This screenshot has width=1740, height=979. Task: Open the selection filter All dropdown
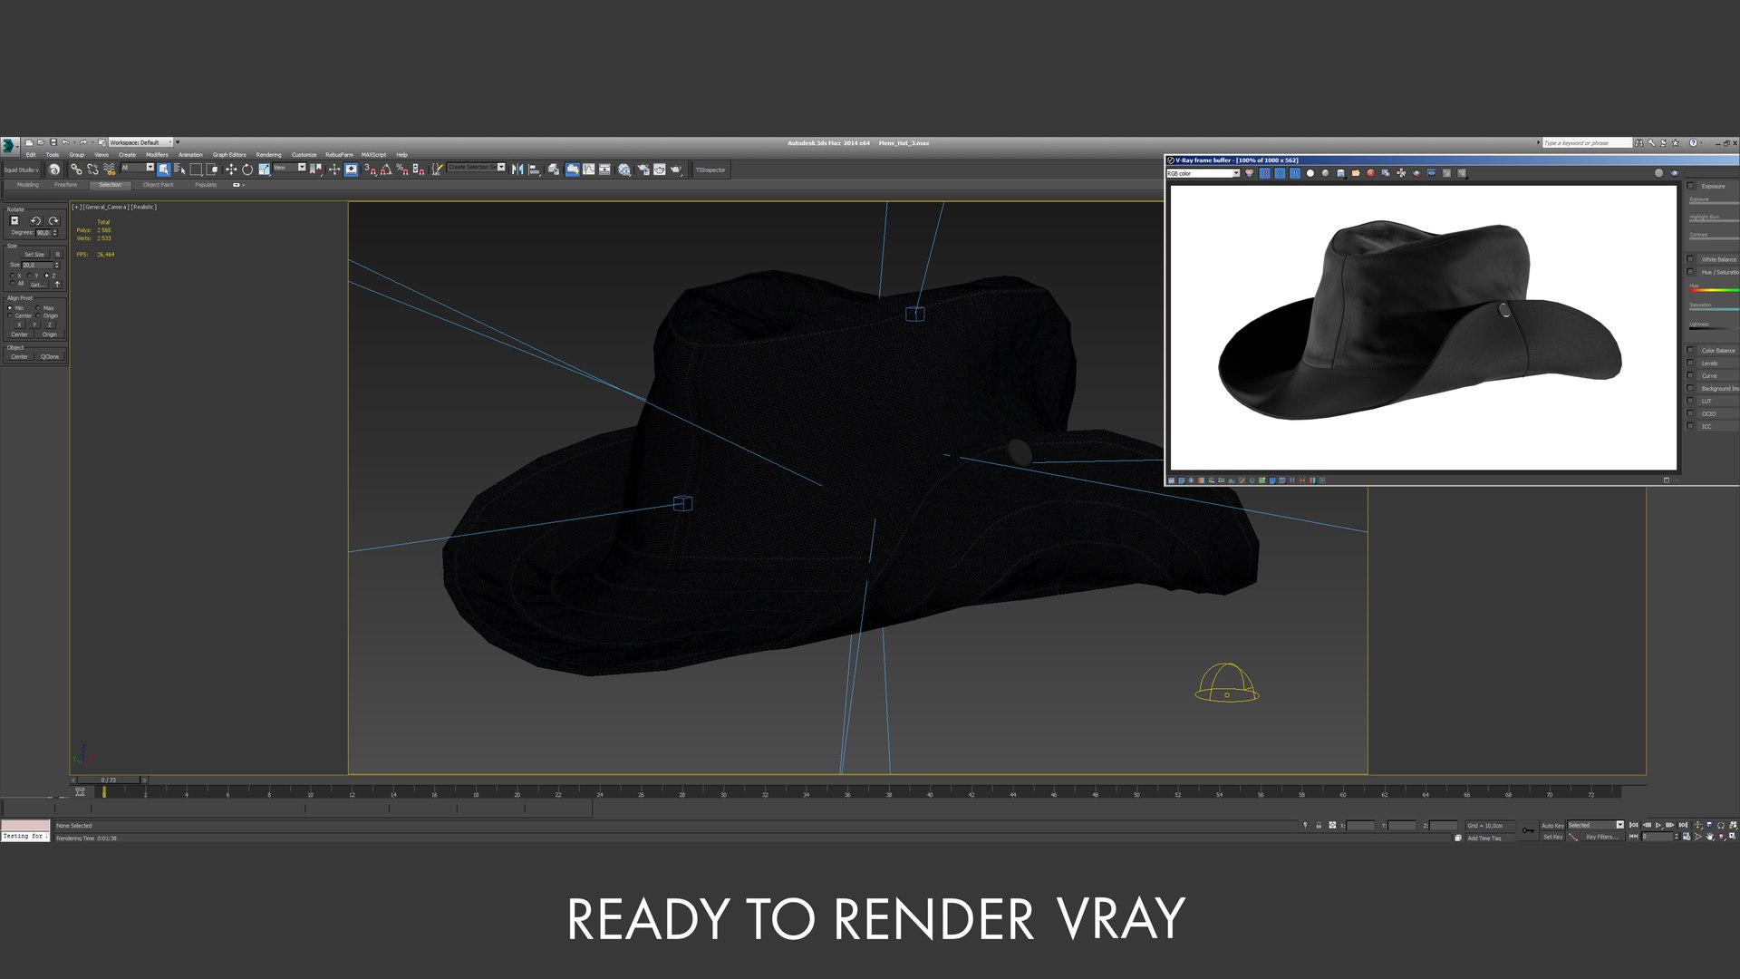click(x=138, y=168)
